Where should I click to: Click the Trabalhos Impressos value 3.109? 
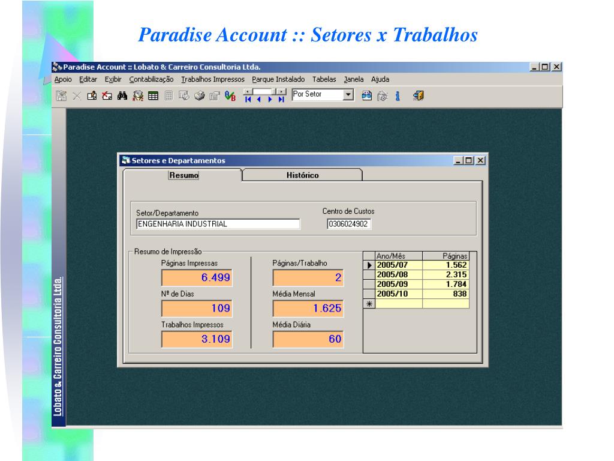tap(197, 339)
